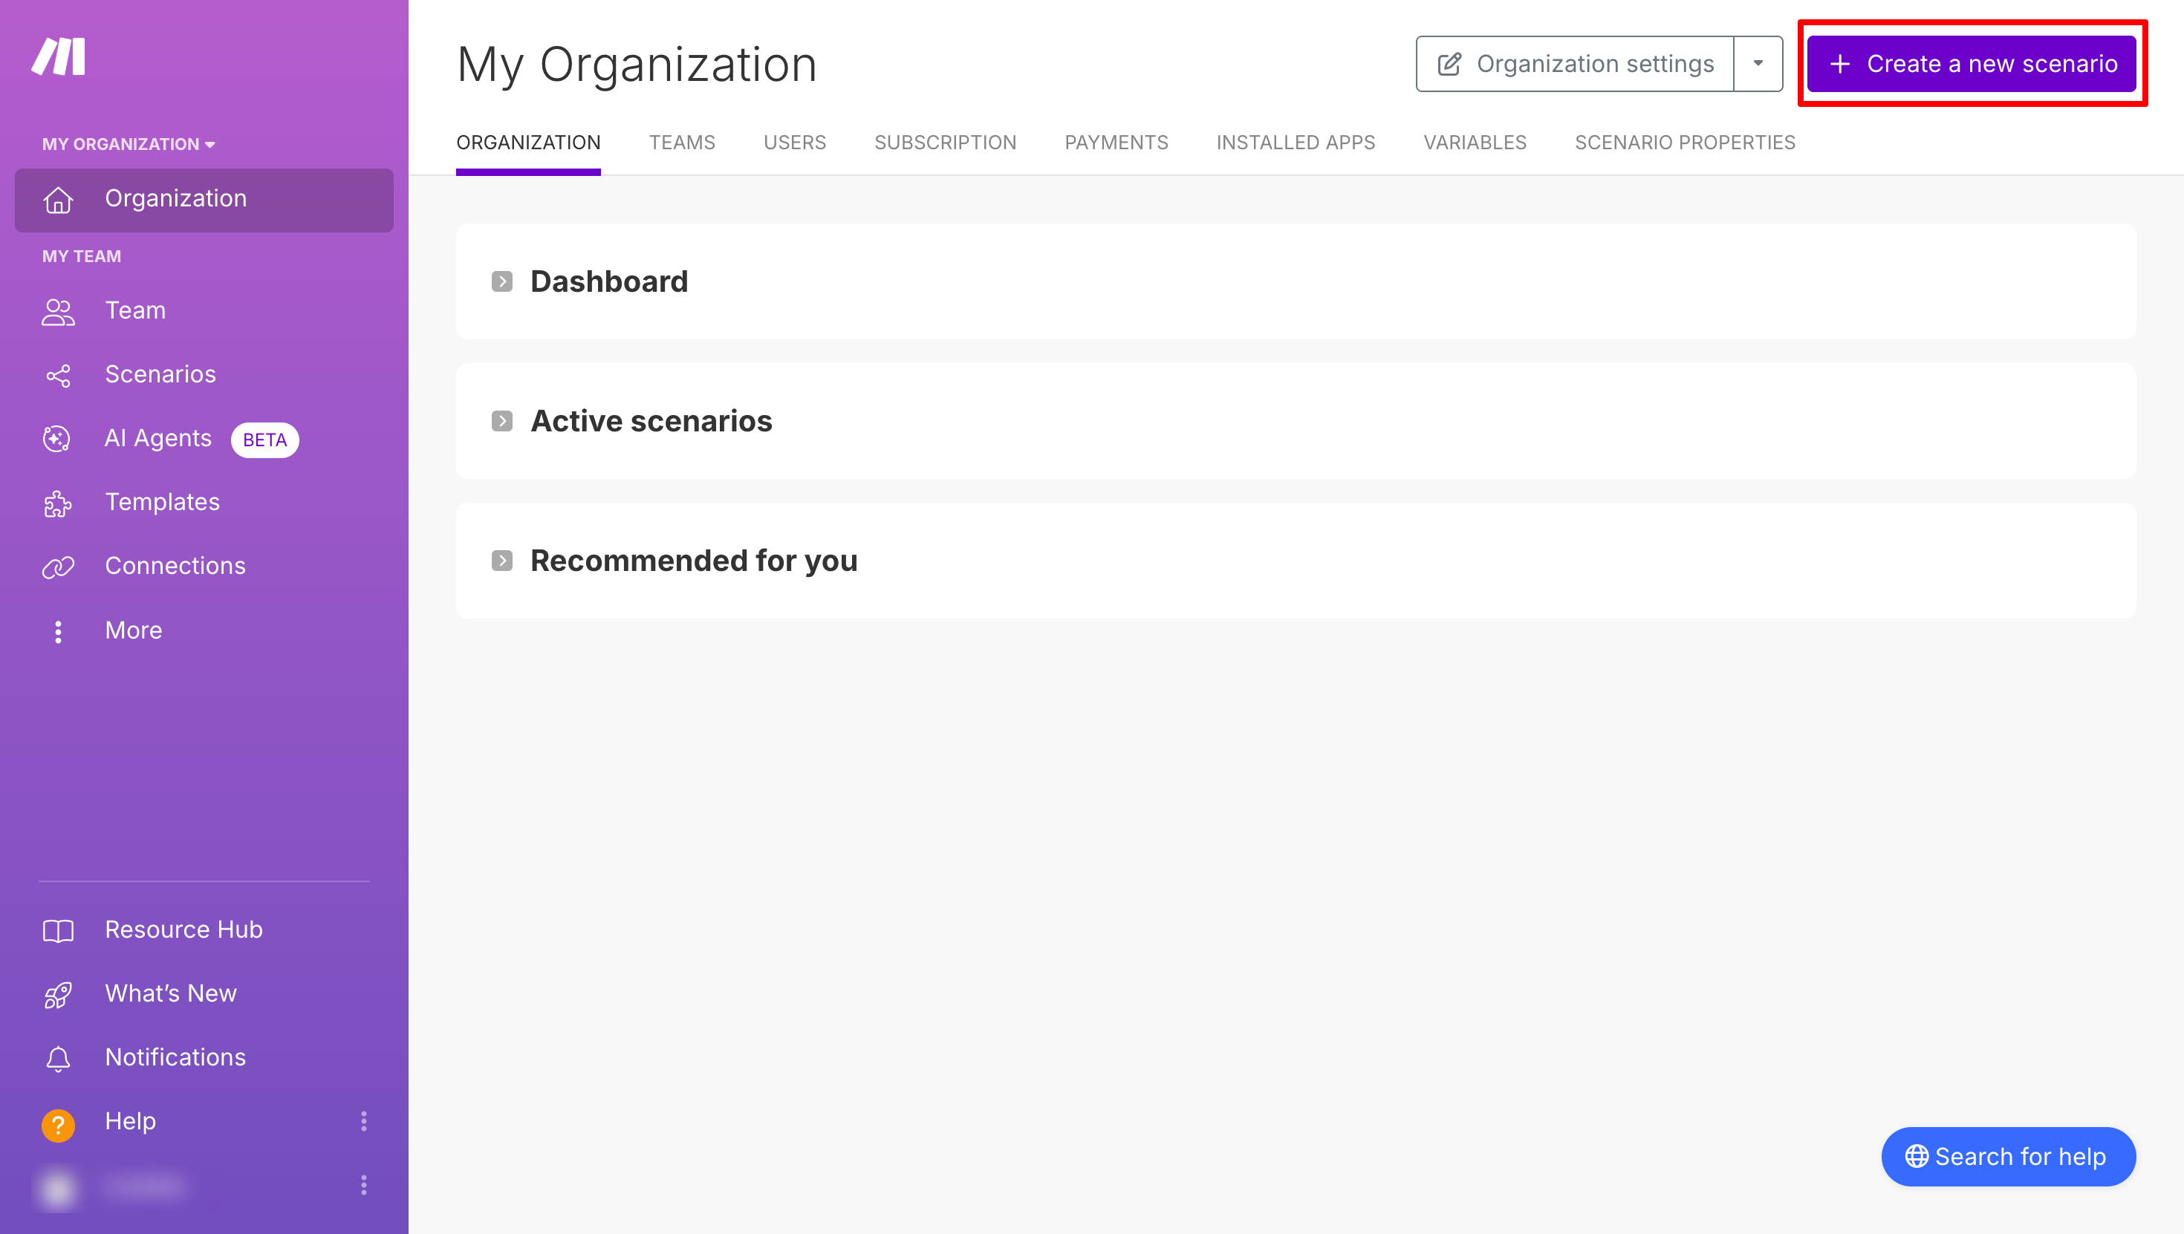
Task: Open the MY ORGANIZATION switcher dropdown
Action: tap(128, 144)
